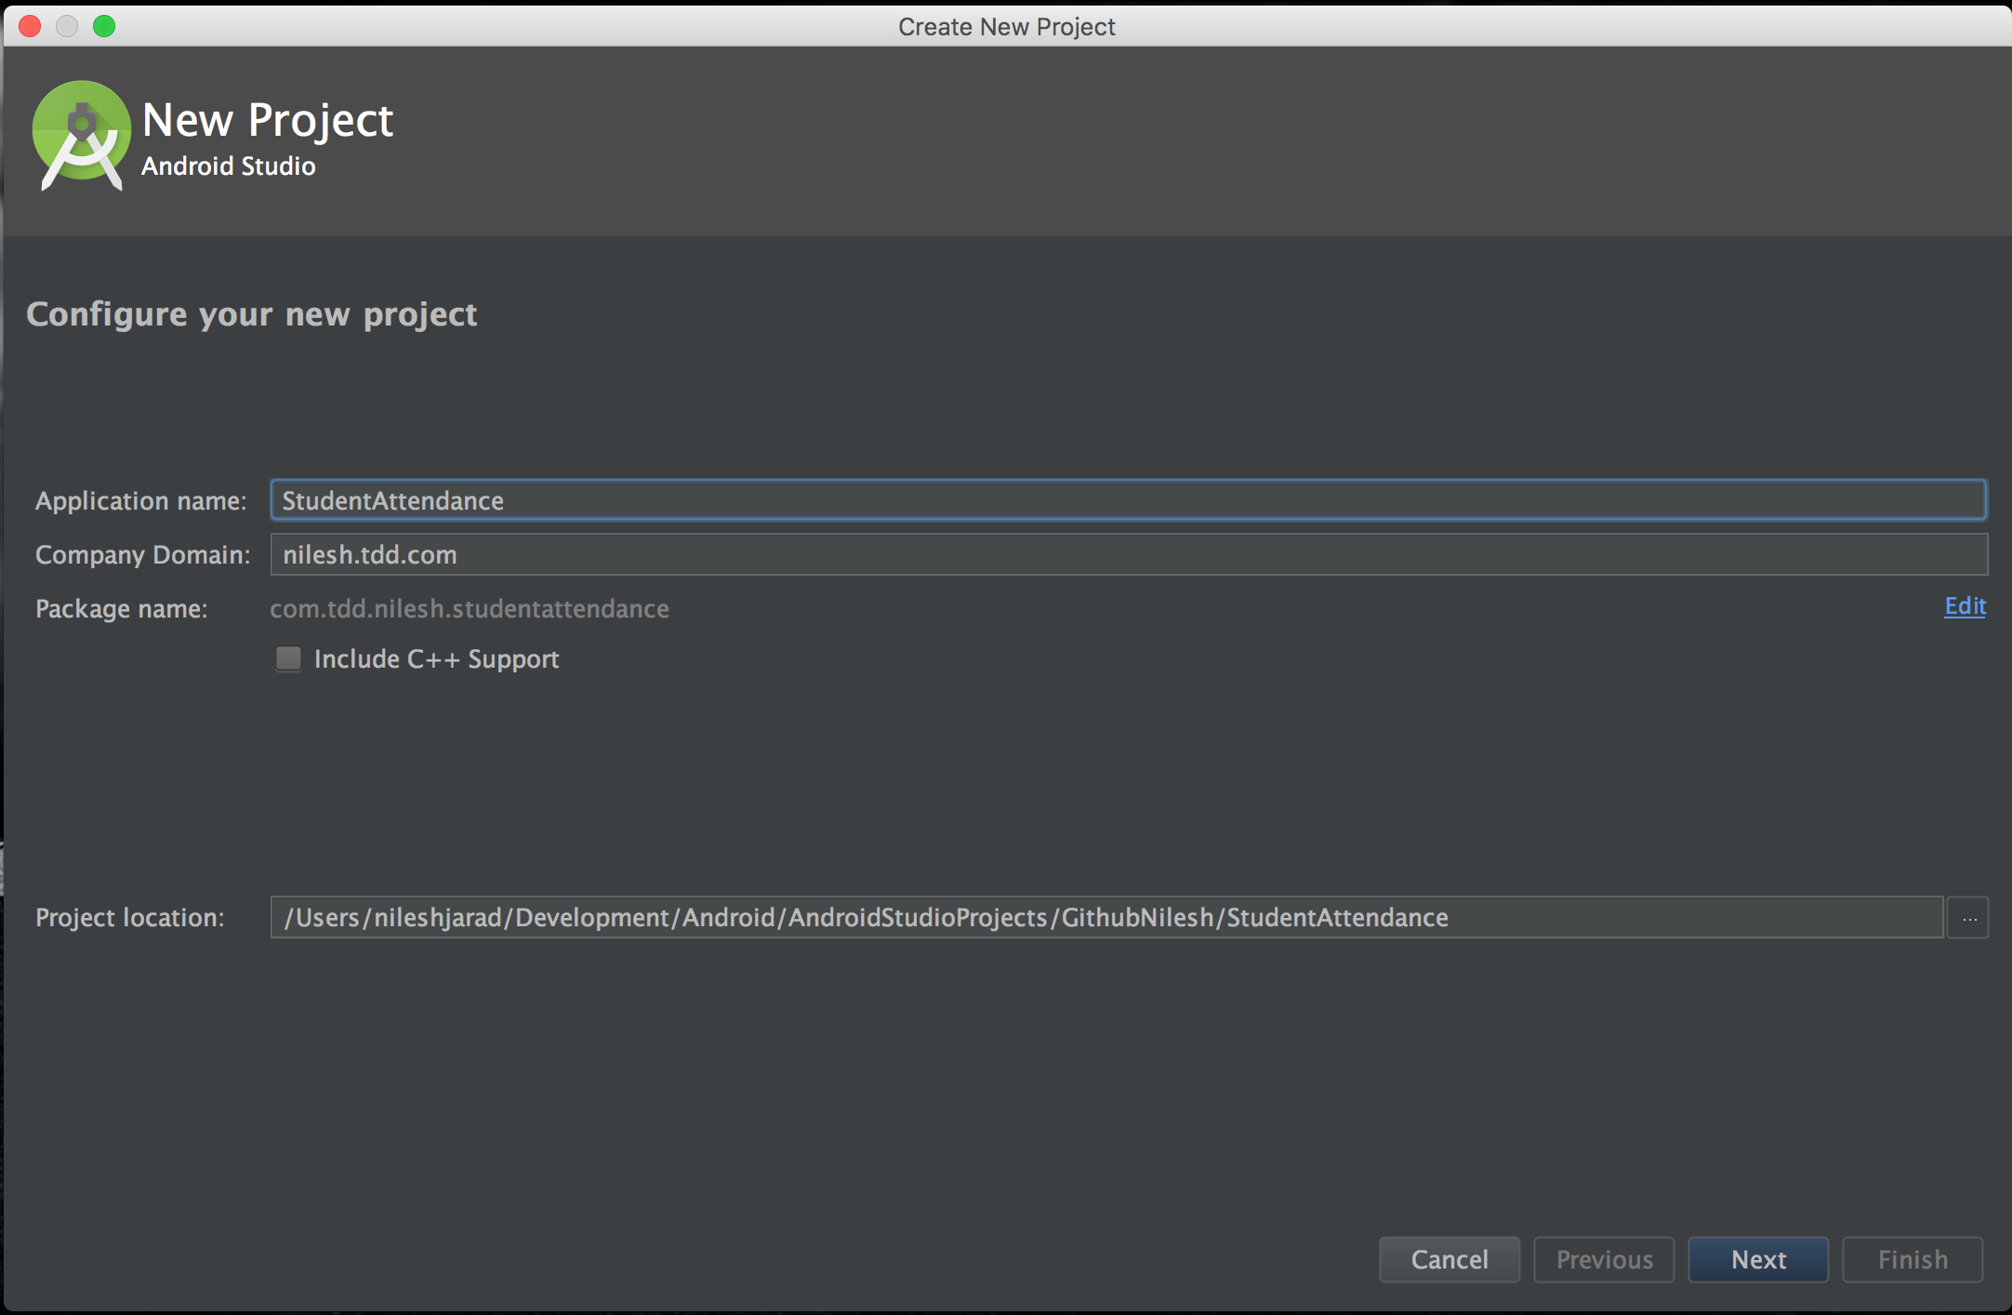Viewport: 2012px width, 1315px height.
Task: Click the Finish button
Action: click(x=1912, y=1259)
